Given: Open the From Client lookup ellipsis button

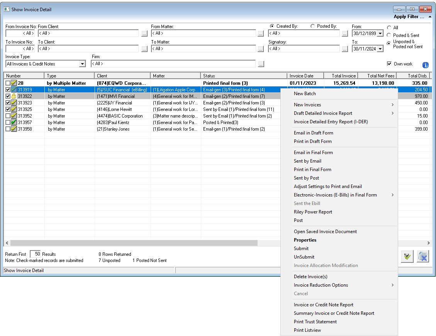Looking at the screenshot, I should click(x=144, y=34).
